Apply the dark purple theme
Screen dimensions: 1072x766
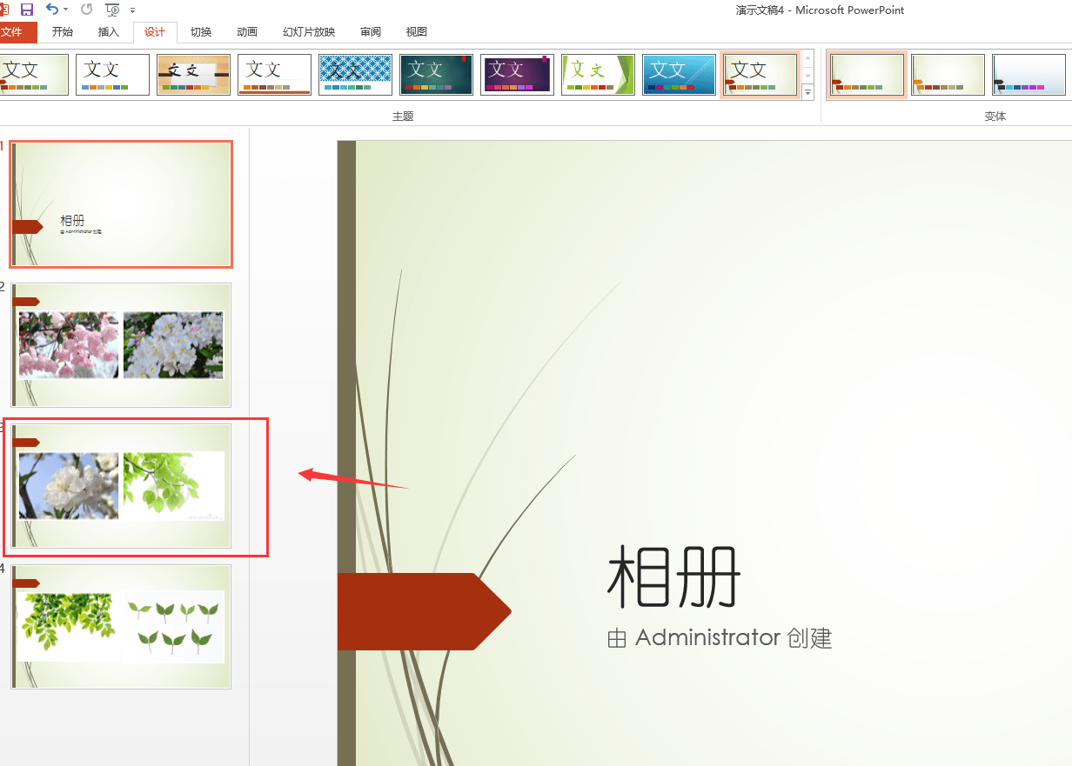click(517, 75)
